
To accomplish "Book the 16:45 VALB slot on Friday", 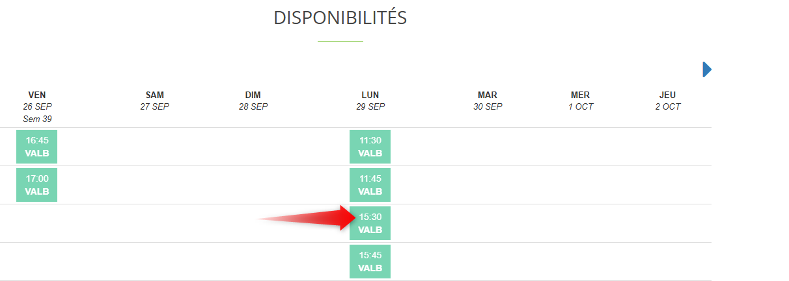I will [x=36, y=147].
